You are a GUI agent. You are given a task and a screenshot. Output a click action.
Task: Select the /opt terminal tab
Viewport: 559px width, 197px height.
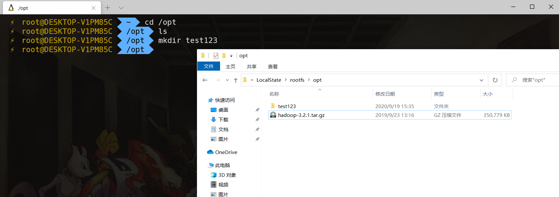52,8
